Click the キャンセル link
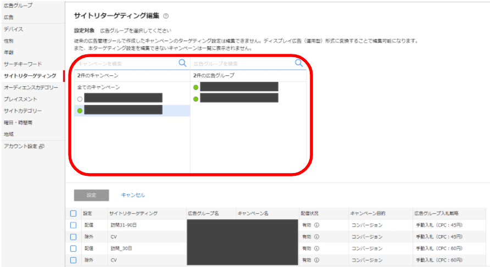The height and width of the screenshot is (267, 490). 133,195
